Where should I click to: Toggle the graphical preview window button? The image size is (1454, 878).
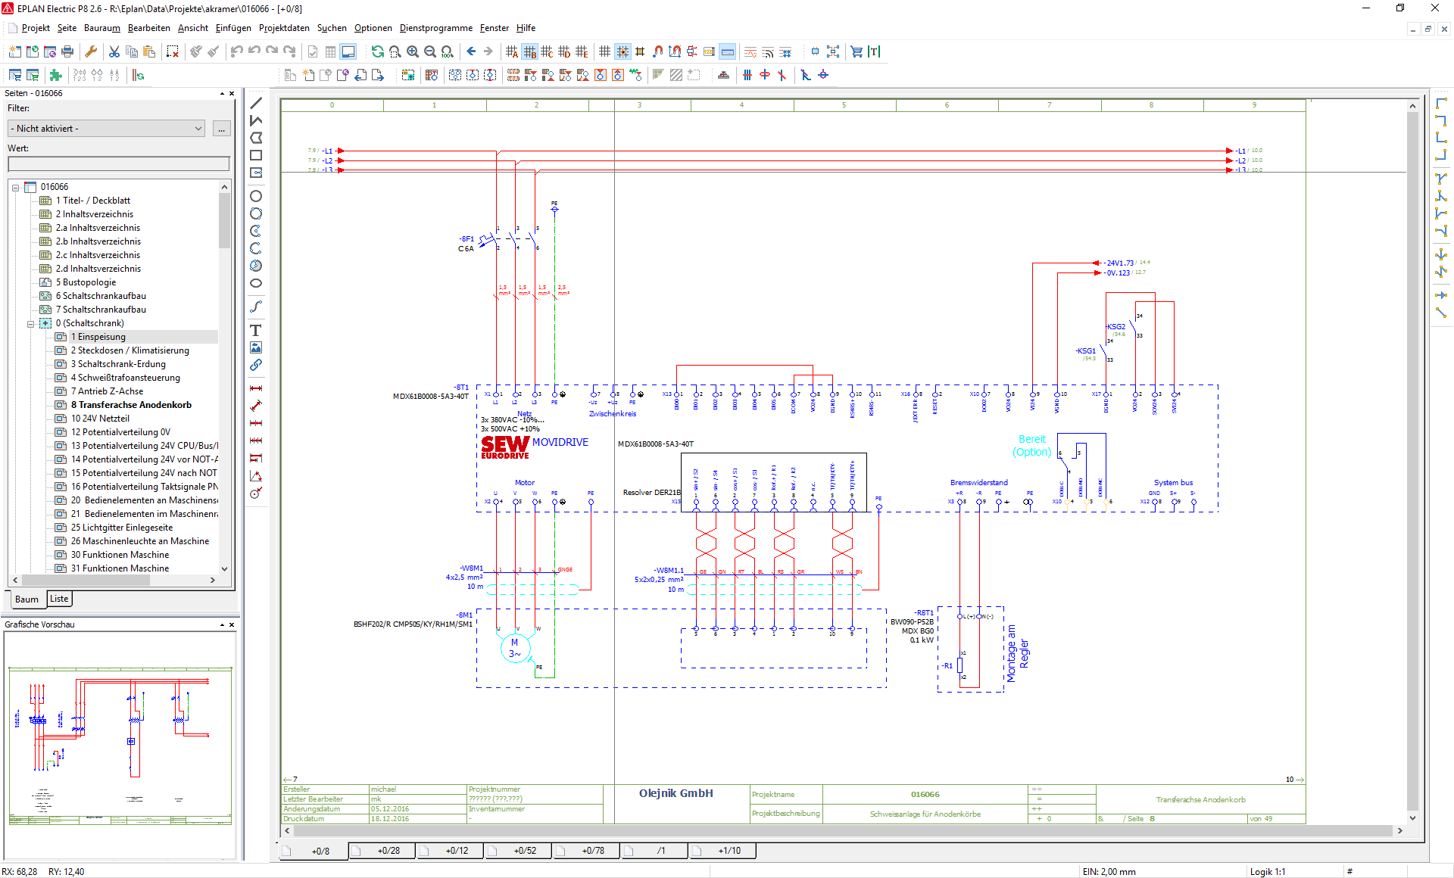(348, 51)
